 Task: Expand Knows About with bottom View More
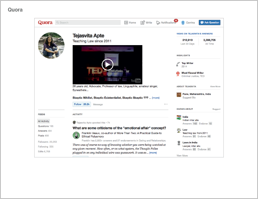[x=182, y=155]
